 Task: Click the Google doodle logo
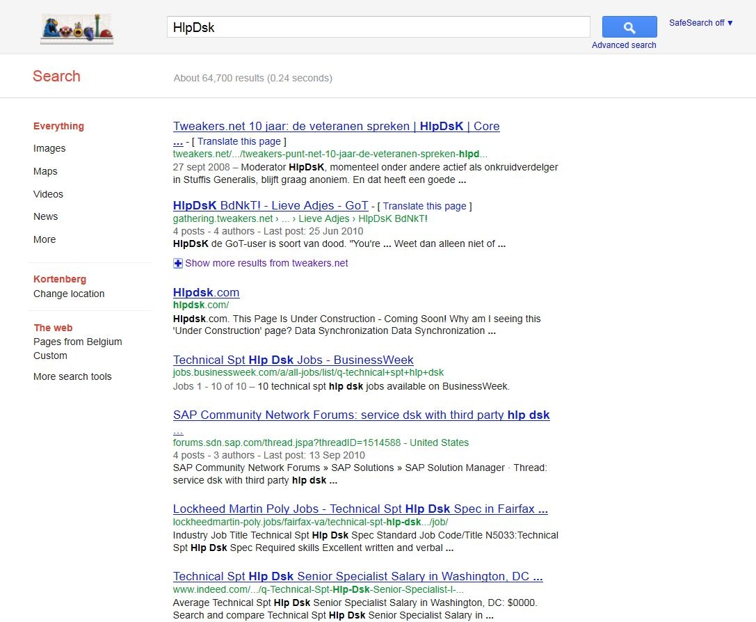[x=77, y=29]
